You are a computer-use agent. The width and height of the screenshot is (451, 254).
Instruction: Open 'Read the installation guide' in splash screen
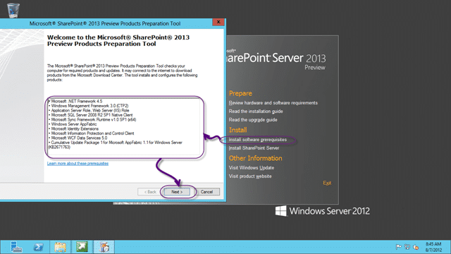[256, 111]
